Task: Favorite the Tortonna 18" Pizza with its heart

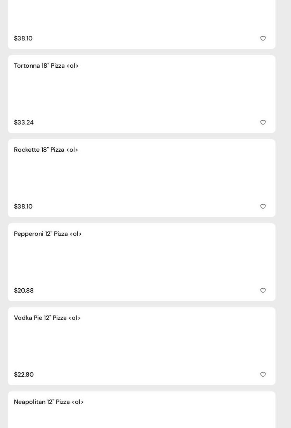Action: [x=263, y=123]
